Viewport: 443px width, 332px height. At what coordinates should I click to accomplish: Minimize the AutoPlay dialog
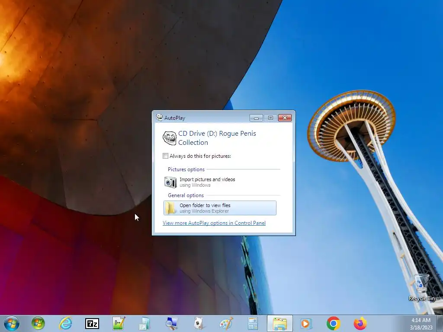coord(256,118)
